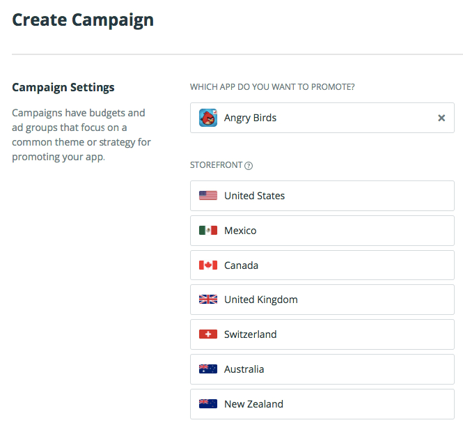Image resolution: width=463 pixels, height=425 pixels.
Task: Click the Australia flag icon
Action: 208,369
